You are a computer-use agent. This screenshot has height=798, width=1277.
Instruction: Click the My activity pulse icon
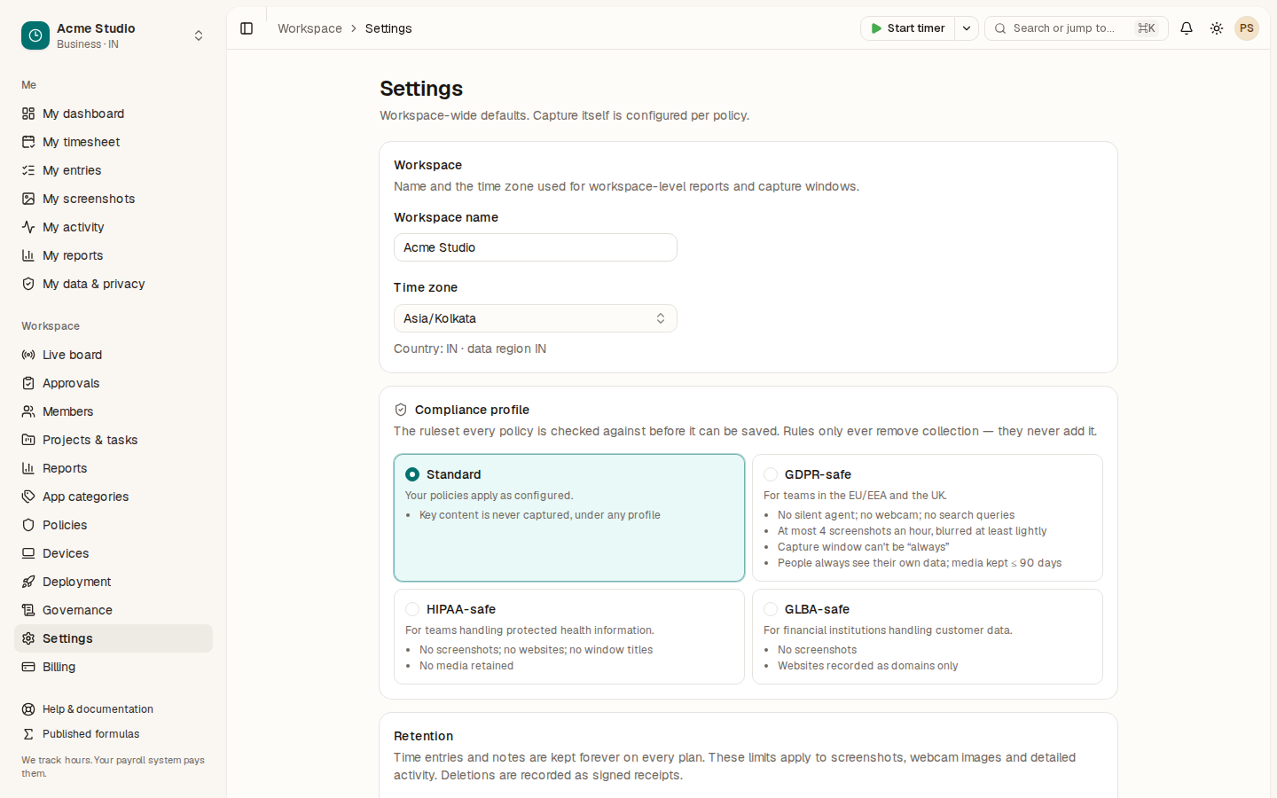pyautogui.click(x=28, y=227)
